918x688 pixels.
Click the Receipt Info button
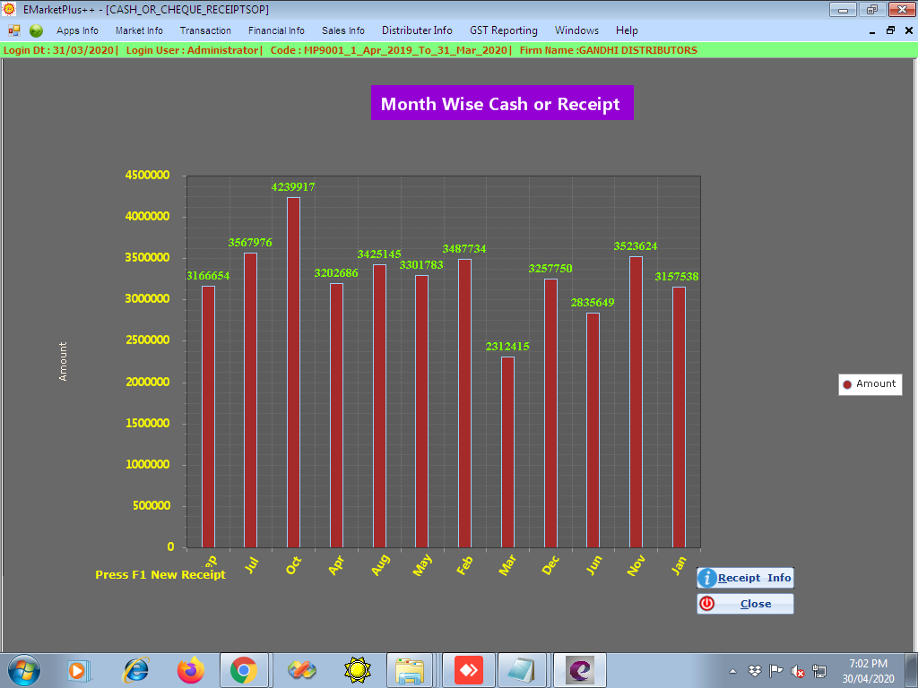(745, 578)
